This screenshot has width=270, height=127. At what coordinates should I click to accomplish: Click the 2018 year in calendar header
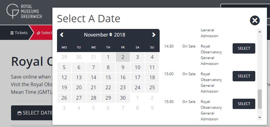[120, 35]
